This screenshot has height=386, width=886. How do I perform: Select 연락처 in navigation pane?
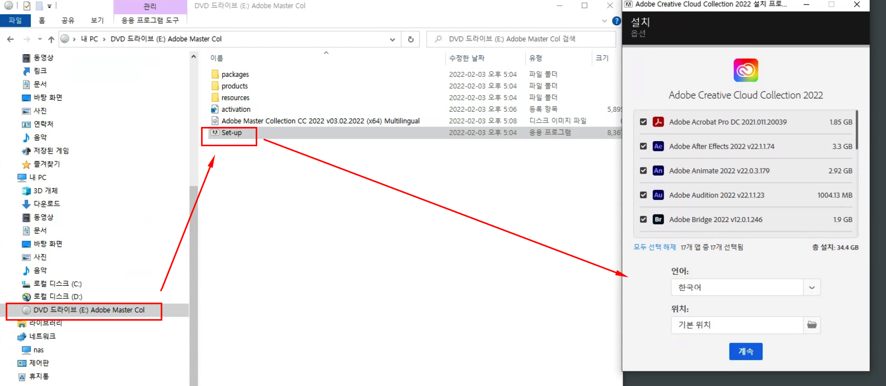click(x=43, y=124)
